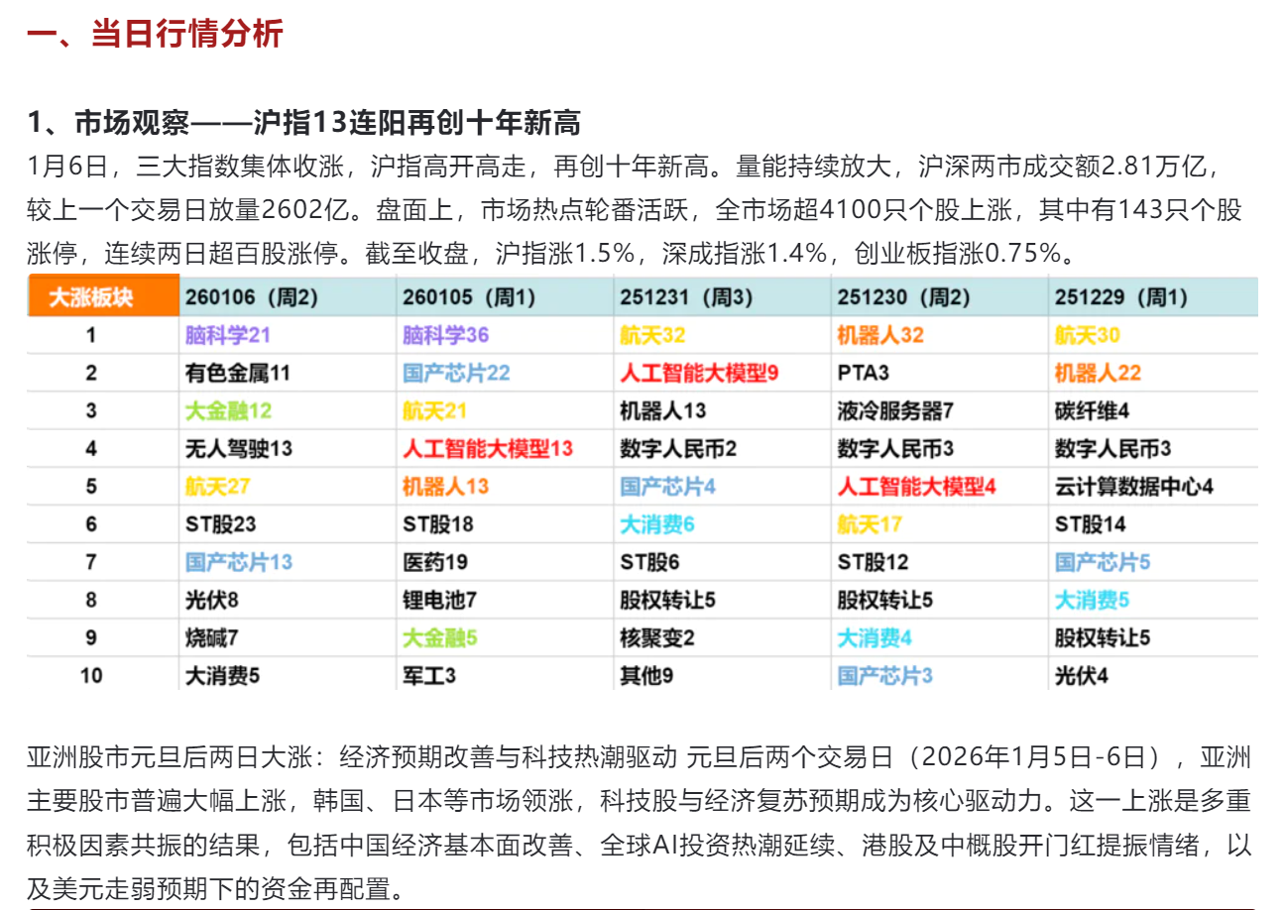Select the 碳纤维4 table cell
This screenshot has height=910, width=1285.
1093,410
